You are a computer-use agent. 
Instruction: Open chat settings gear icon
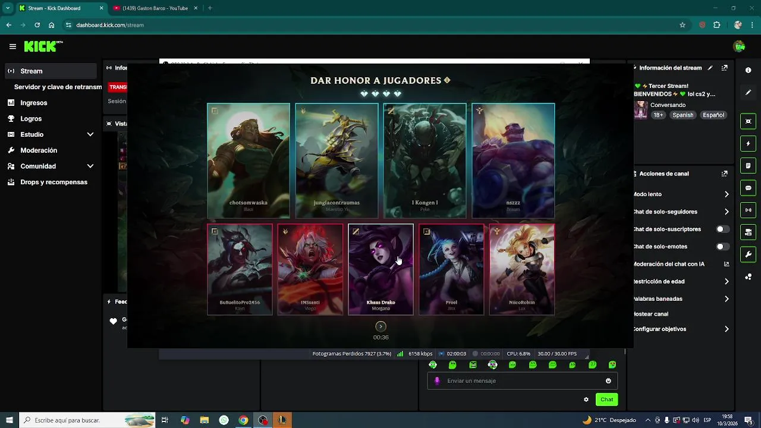coord(586,399)
